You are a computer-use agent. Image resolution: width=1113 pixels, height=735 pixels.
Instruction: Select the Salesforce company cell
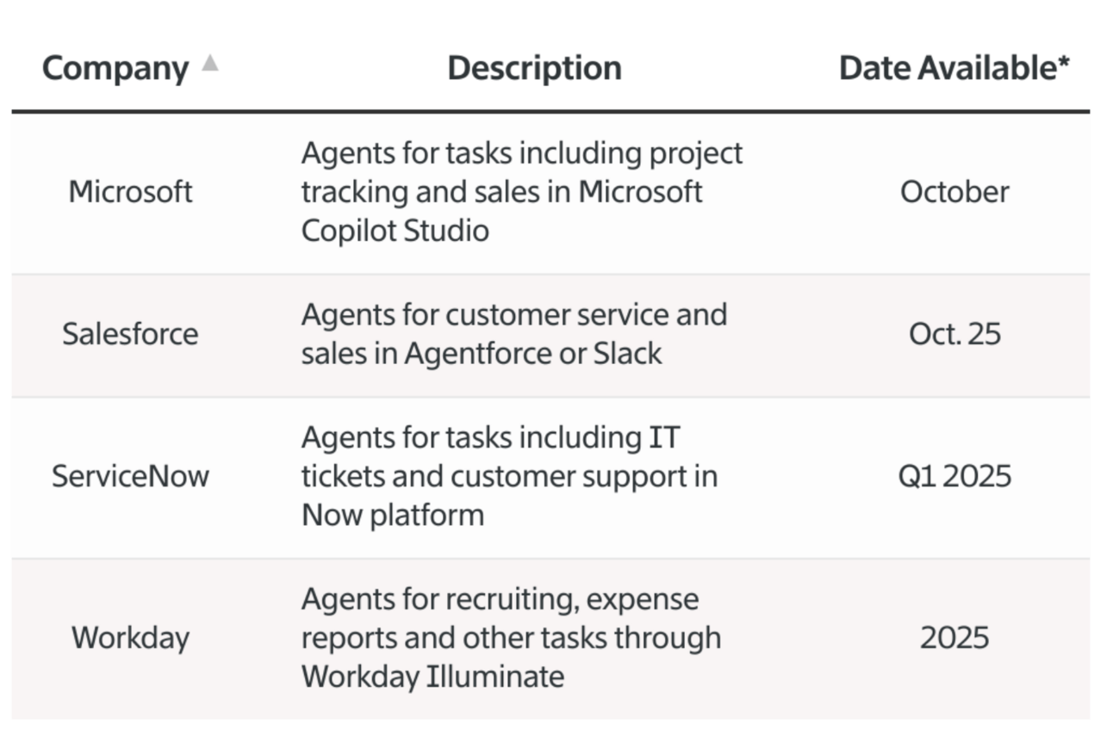point(130,334)
